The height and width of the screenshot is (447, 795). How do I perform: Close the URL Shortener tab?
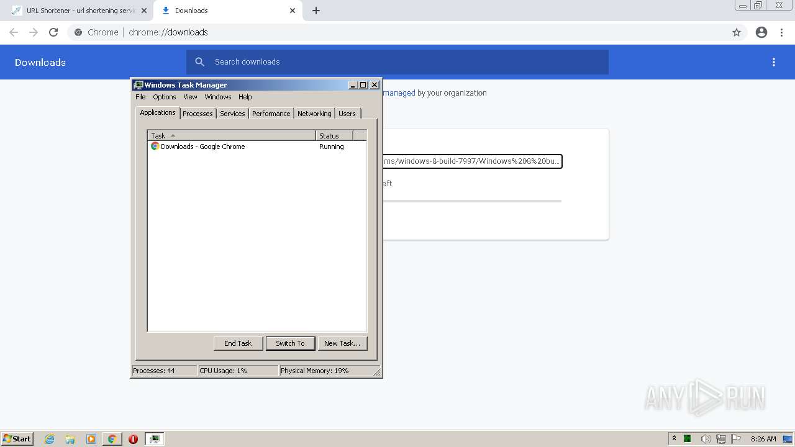144,11
